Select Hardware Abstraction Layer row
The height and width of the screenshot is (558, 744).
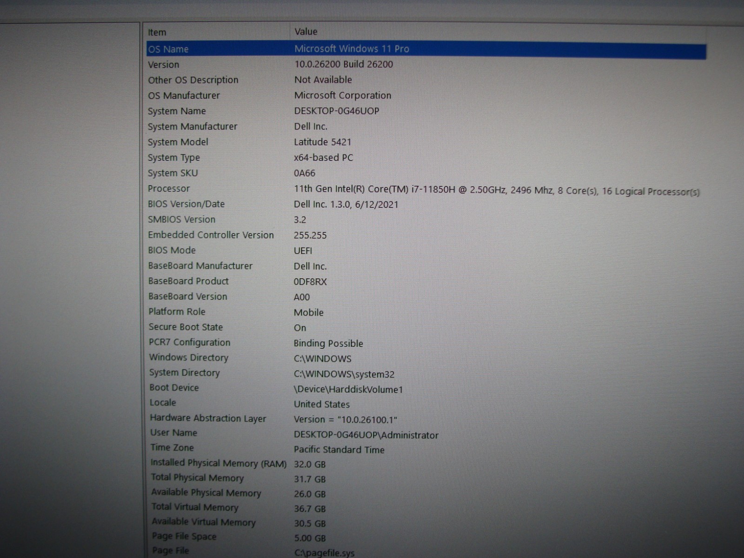[208, 418]
